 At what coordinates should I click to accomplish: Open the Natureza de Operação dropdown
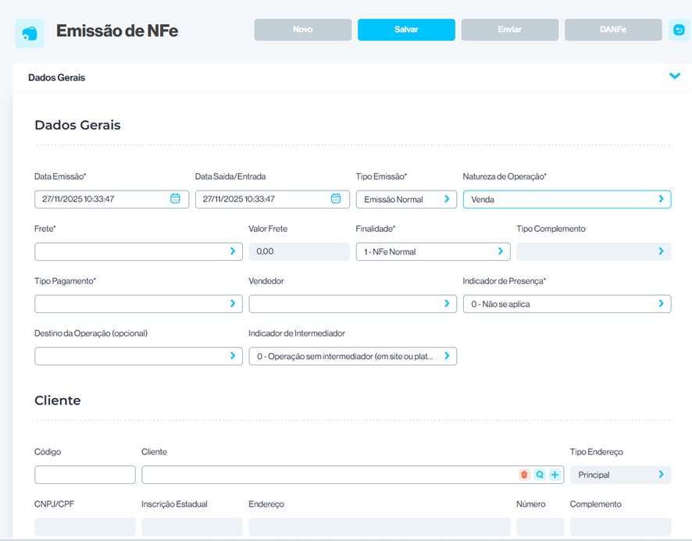[566, 199]
